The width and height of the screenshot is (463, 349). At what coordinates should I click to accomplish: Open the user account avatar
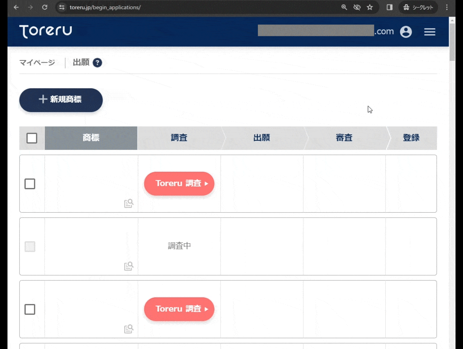coord(406,32)
